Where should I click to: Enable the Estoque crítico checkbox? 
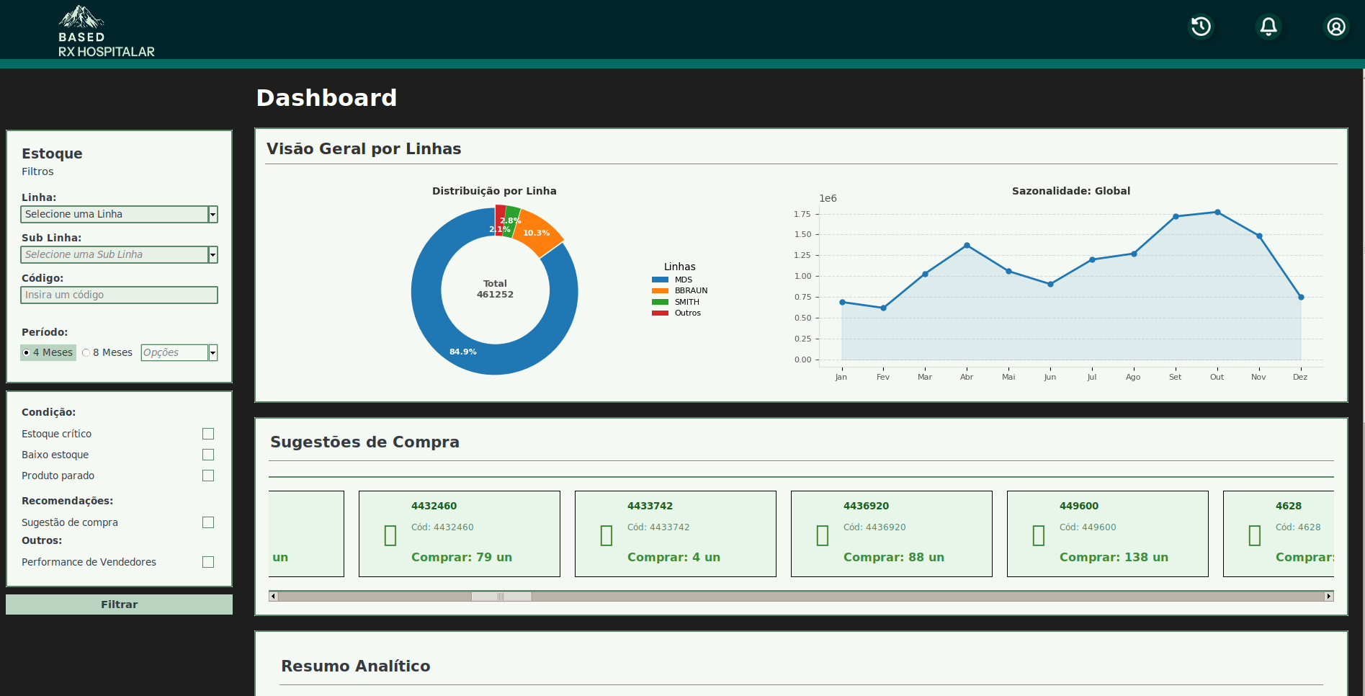pos(208,434)
